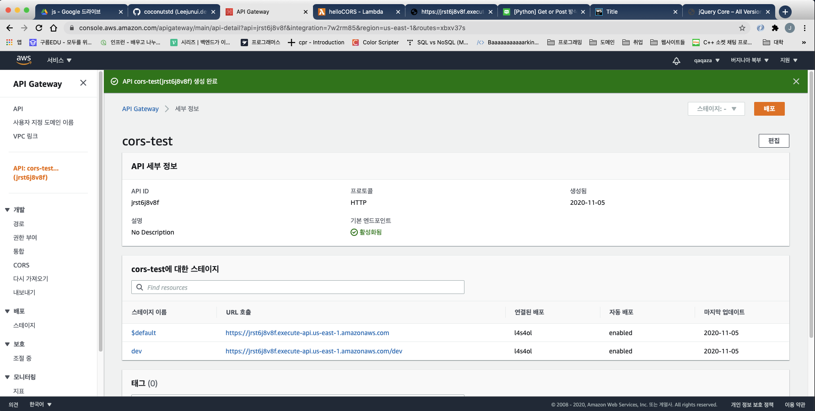Select CORS in sidebar
Image resolution: width=815 pixels, height=411 pixels.
coord(22,265)
